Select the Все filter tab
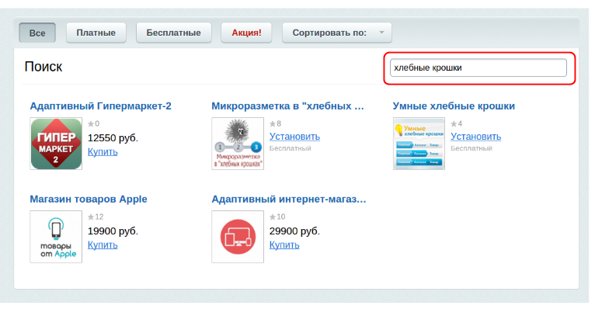Image resolution: width=595 pixels, height=316 pixels. 37,33
